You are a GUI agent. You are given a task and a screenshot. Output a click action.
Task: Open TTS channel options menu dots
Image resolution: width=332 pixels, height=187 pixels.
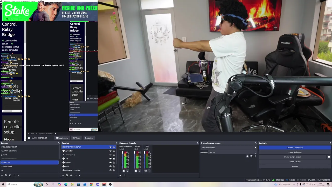click(149, 171)
